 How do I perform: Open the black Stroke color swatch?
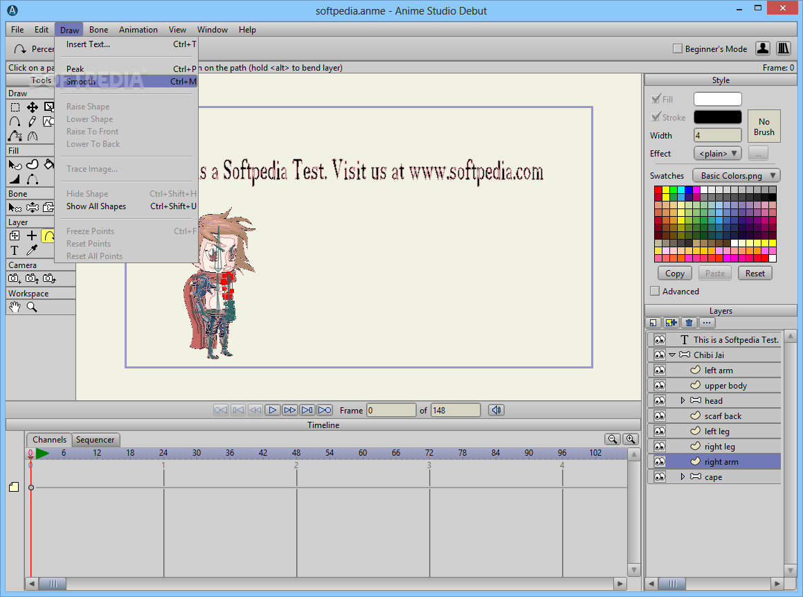pos(717,117)
